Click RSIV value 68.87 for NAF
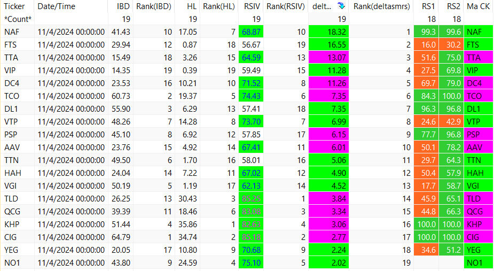The image size is (494, 271). click(x=251, y=32)
